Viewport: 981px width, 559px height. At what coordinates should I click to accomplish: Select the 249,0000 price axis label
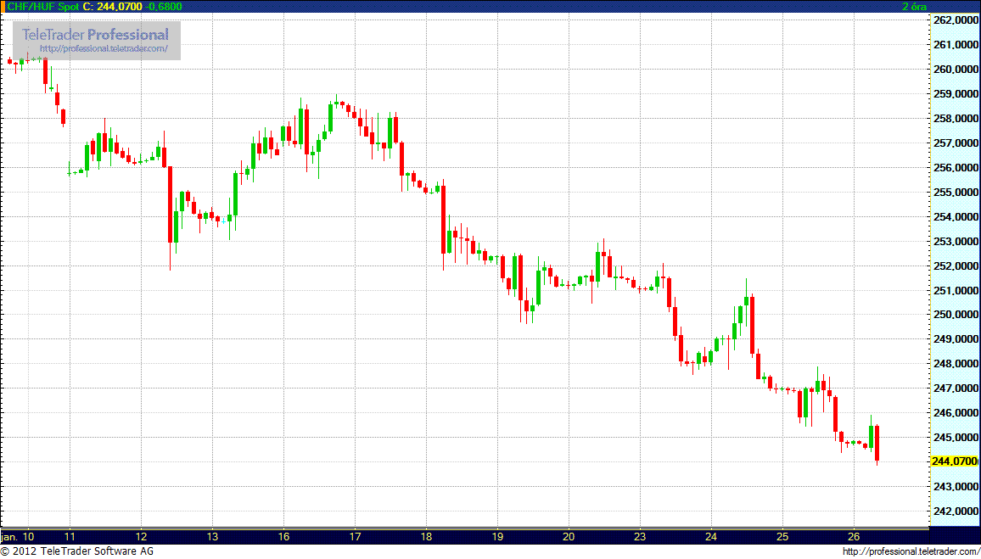956,339
